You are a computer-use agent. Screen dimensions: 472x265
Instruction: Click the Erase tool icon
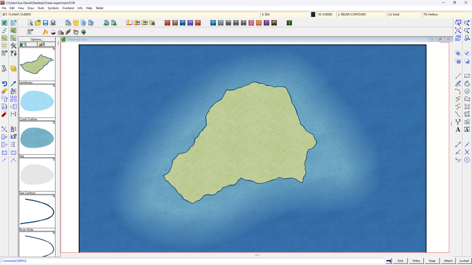click(x=4, y=91)
